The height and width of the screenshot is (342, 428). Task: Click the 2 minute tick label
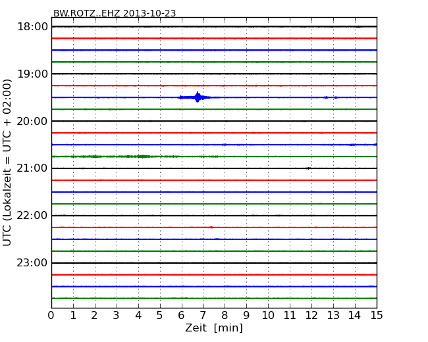(x=94, y=315)
